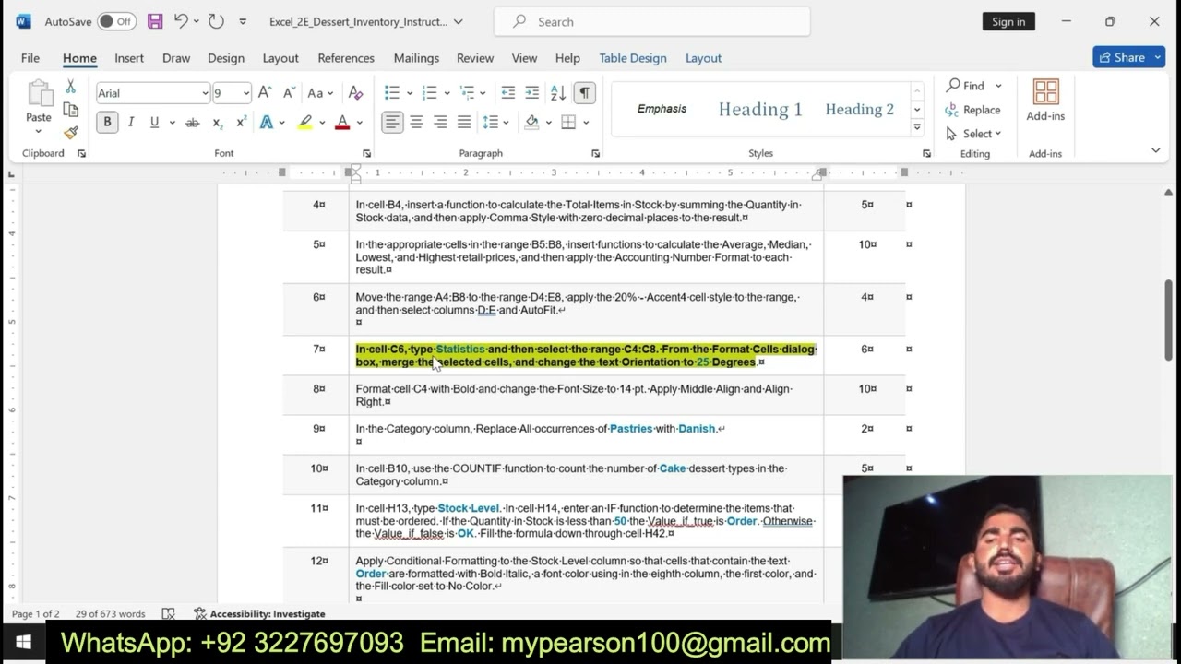1181x664 pixels.
Task: Expand the Styles gallery more arrow
Action: [917, 127]
